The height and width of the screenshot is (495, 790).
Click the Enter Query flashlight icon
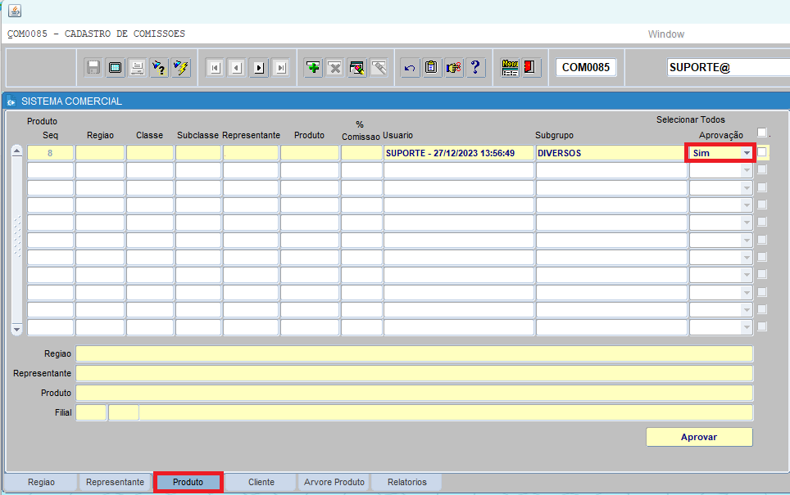pos(159,67)
